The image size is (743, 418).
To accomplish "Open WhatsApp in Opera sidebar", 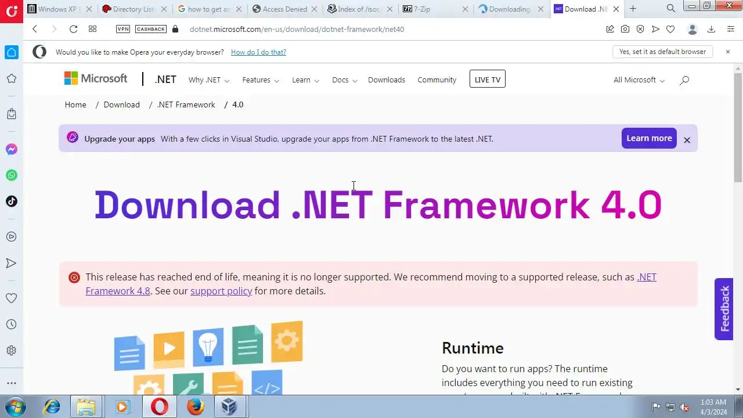I will click(x=11, y=175).
